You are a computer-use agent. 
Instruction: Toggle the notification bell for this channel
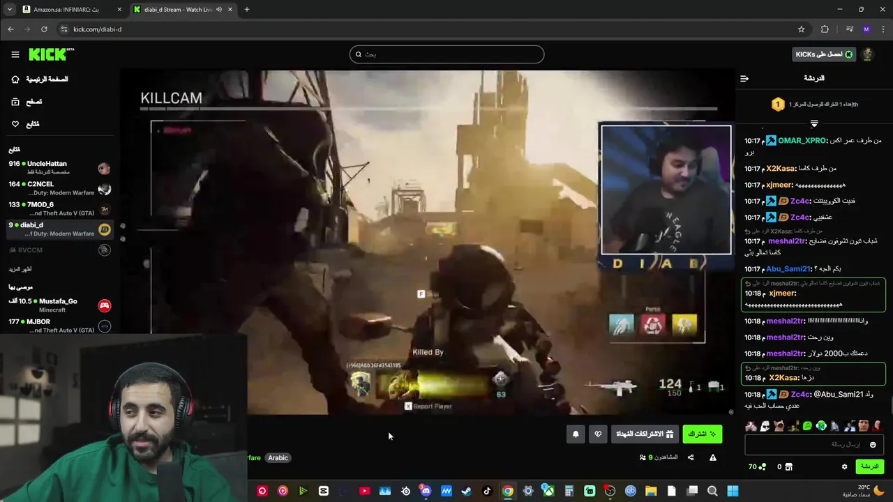tap(576, 434)
